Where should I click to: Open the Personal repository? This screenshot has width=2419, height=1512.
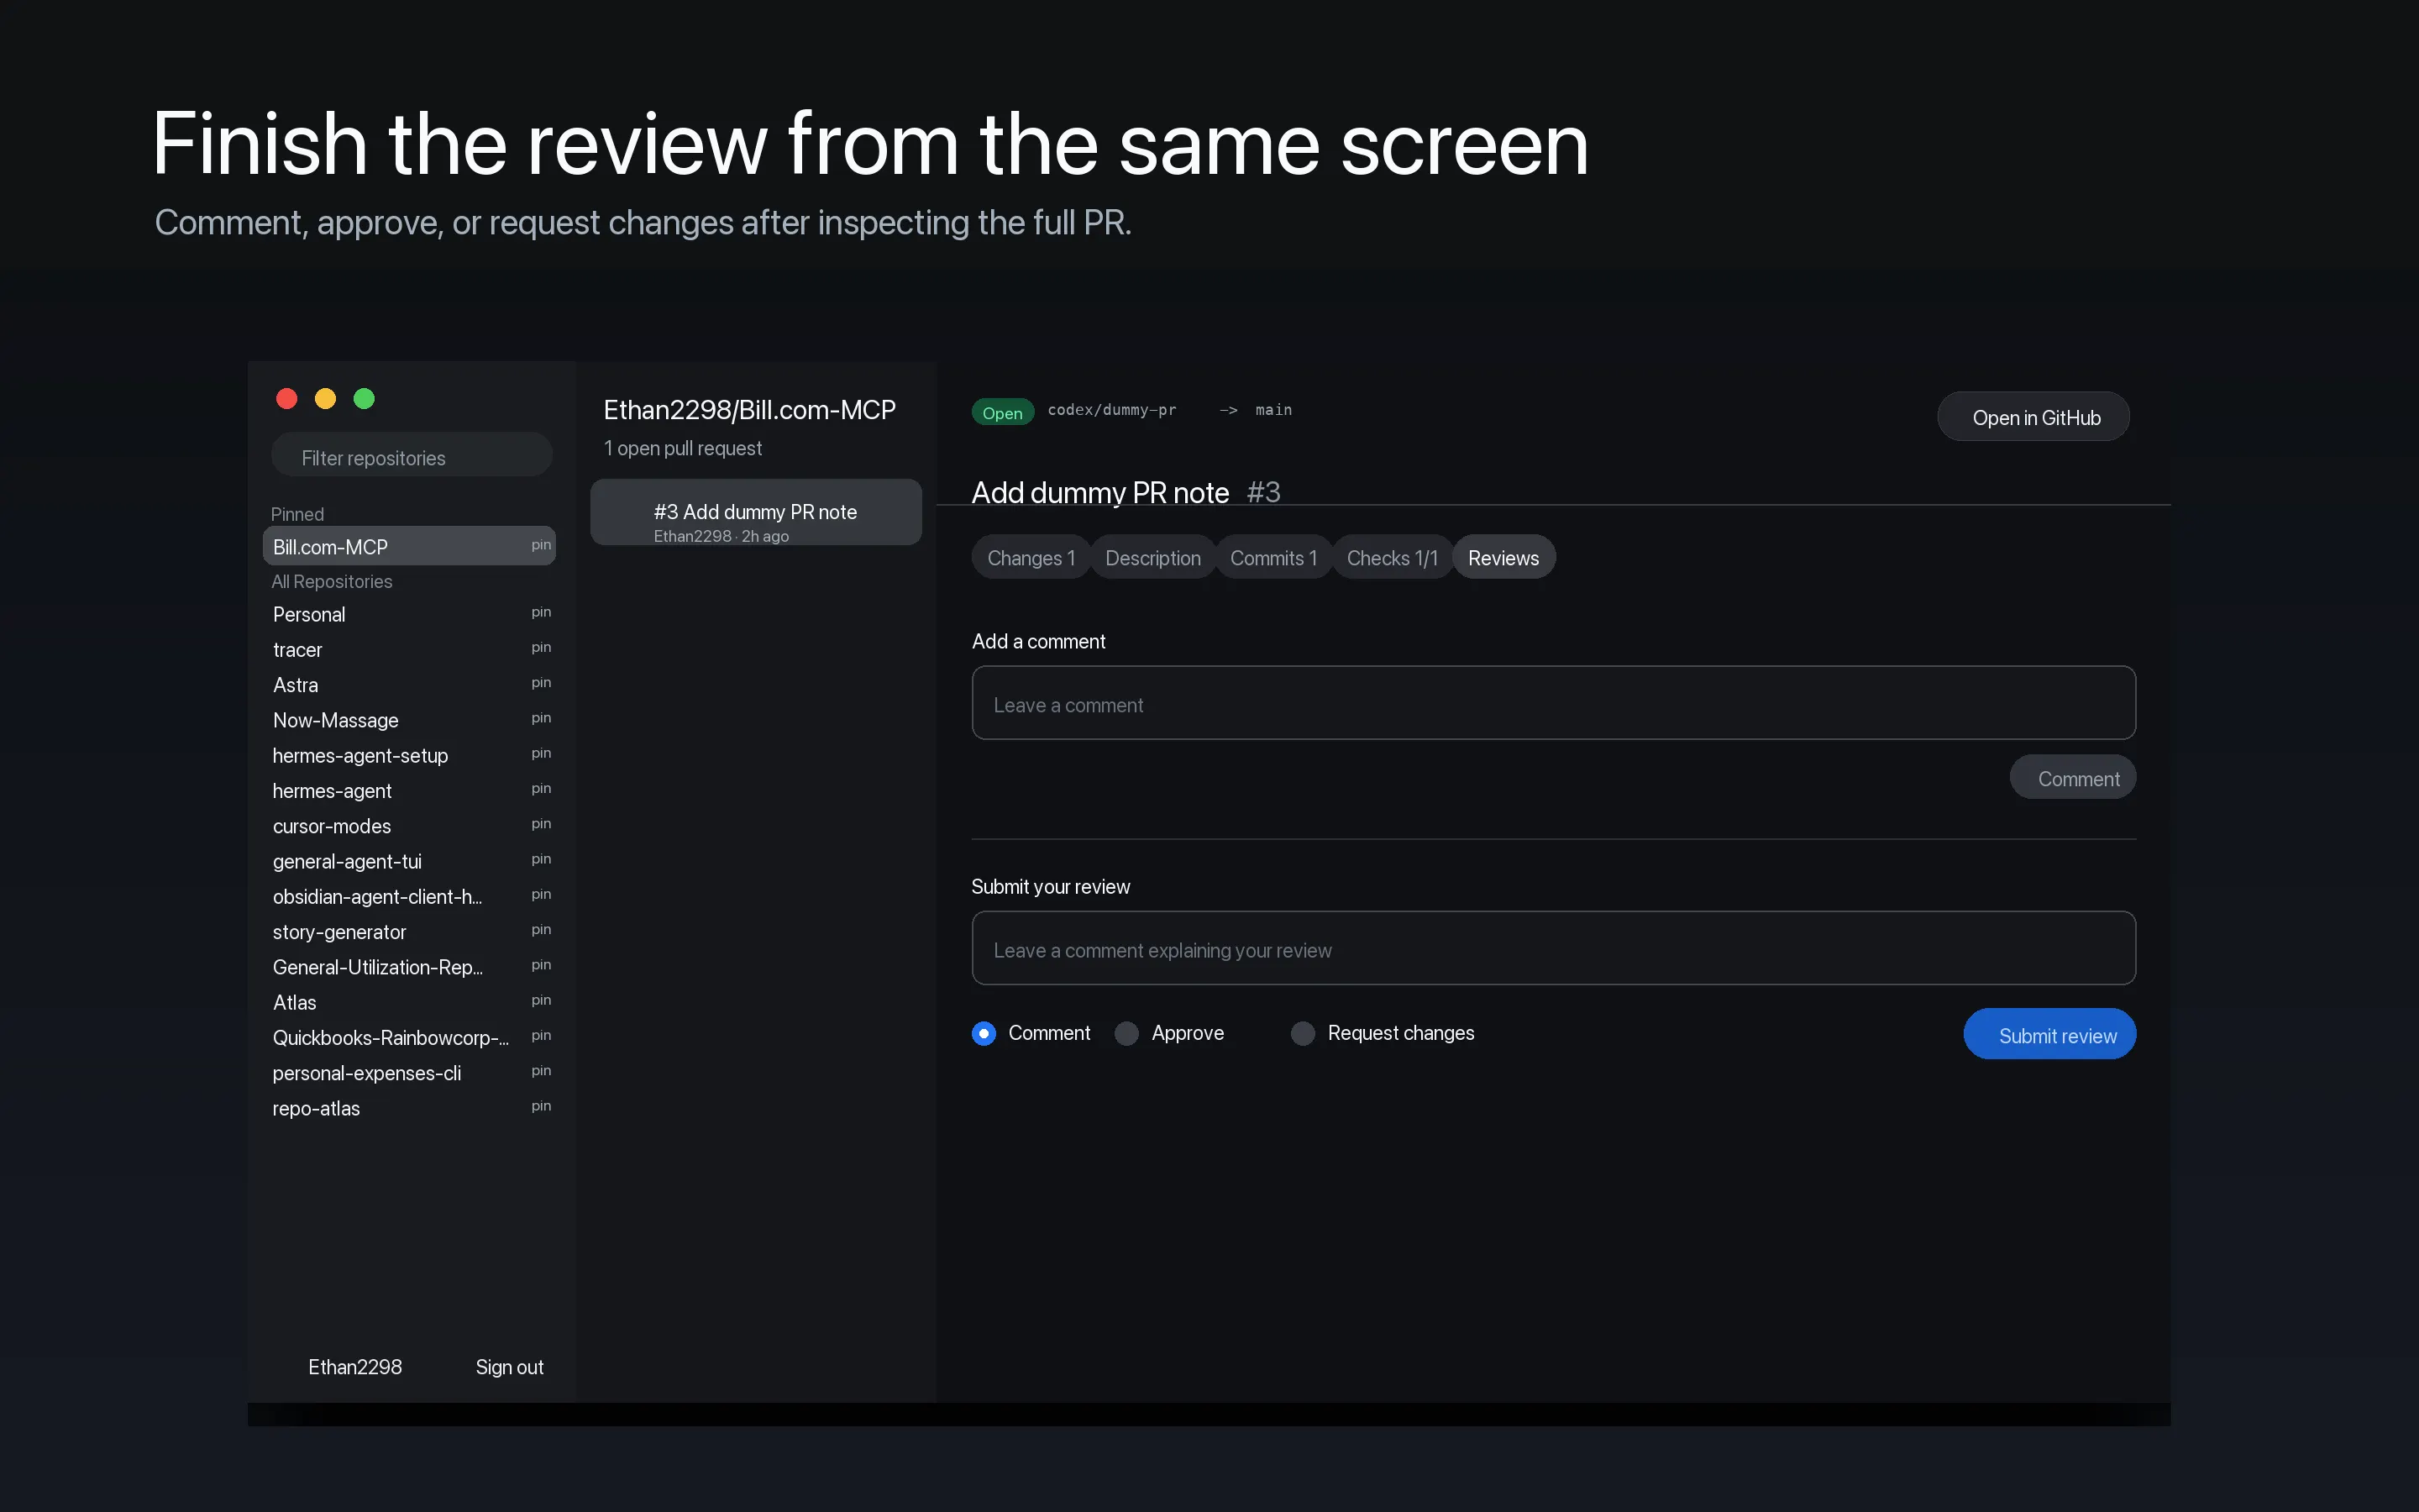(x=409, y=614)
